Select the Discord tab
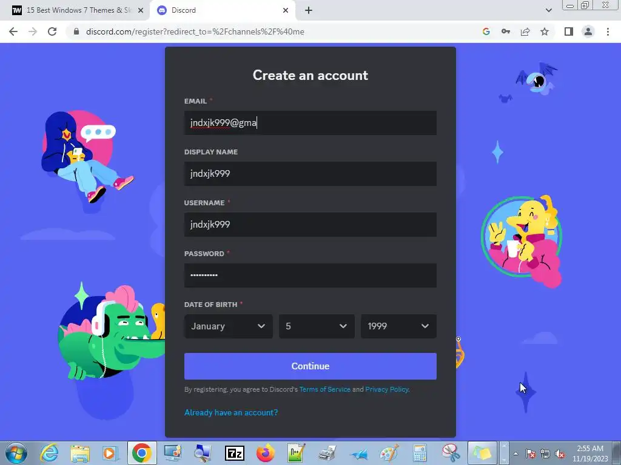Image resolution: width=621 pixels, height=465 pixels. (x=223, y=10)
